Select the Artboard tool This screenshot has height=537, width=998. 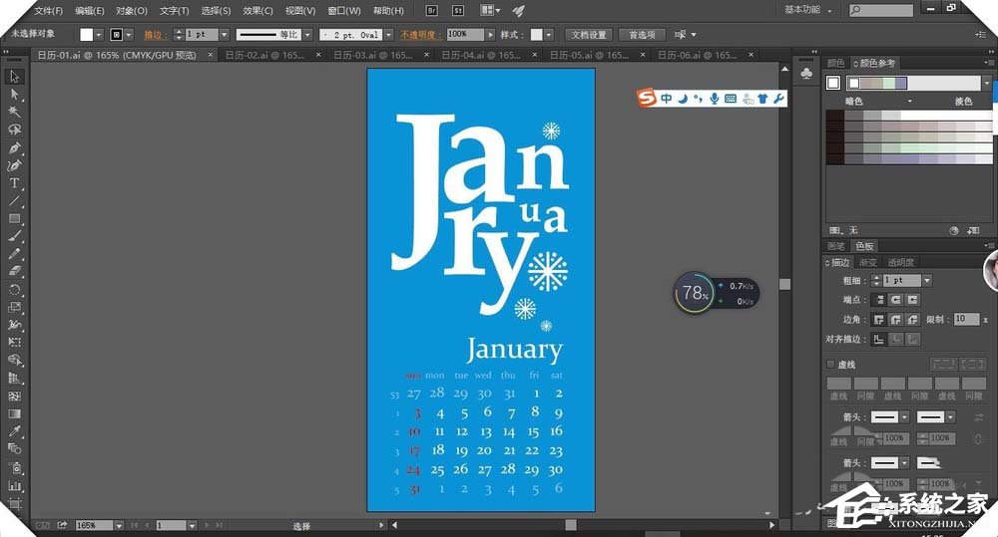click(x=14, y=504)
